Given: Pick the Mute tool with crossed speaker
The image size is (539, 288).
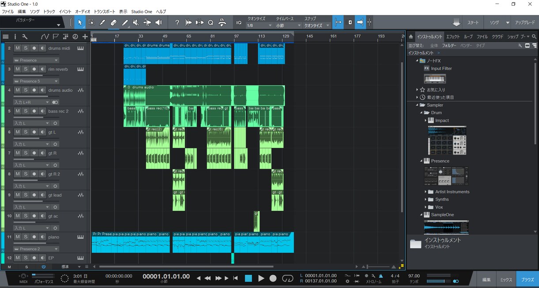Looking at the screenshot, I should (136, 22).
